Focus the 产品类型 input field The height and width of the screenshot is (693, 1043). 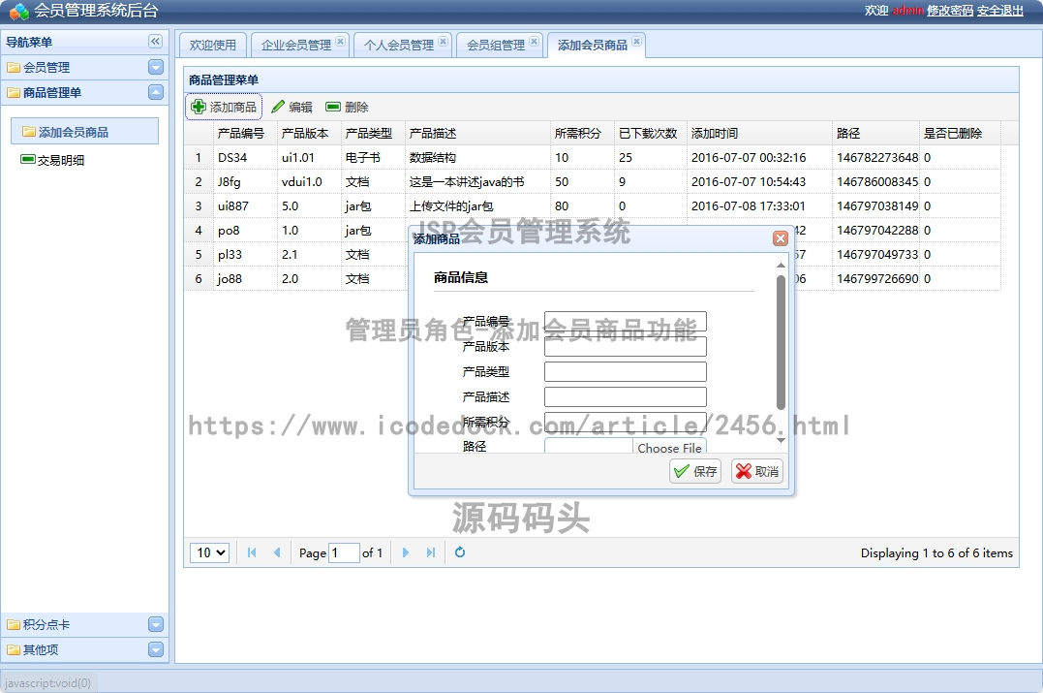pyautogui.click(x=626, y=371)
